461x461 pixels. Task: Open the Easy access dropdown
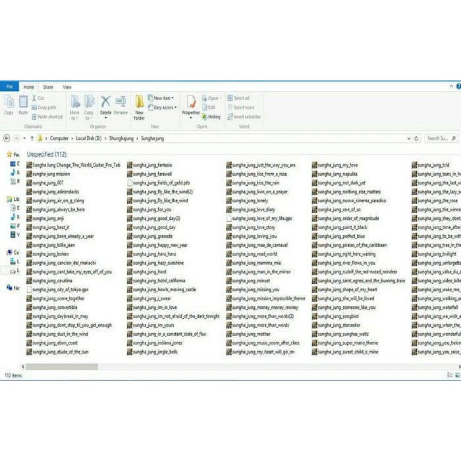pyautogui.click(x=164, y=107)
